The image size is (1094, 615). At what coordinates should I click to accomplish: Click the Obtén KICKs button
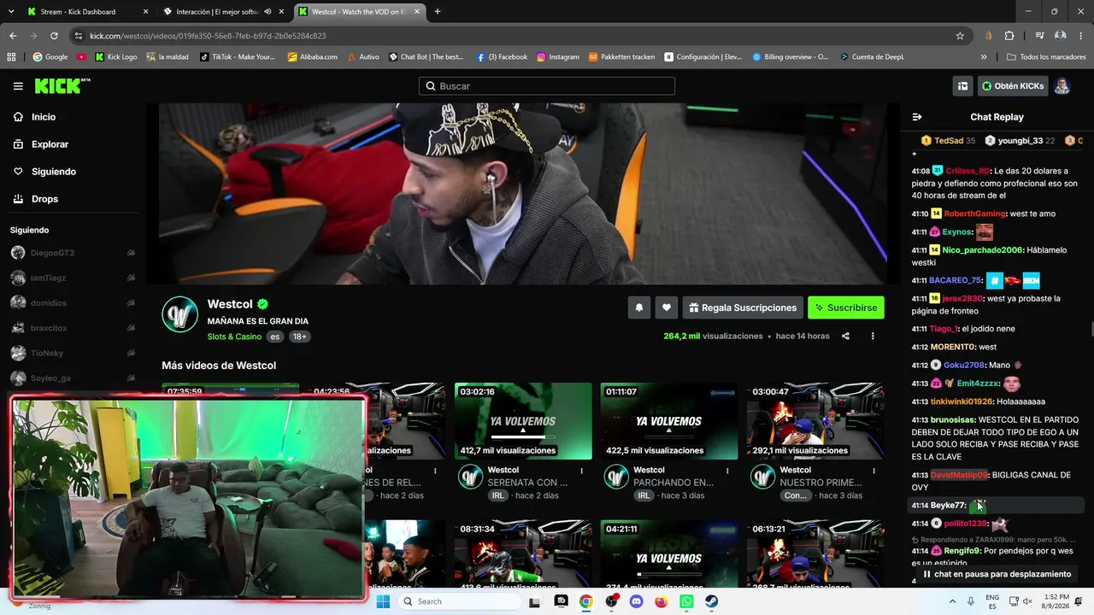(x=1013, y=86)
